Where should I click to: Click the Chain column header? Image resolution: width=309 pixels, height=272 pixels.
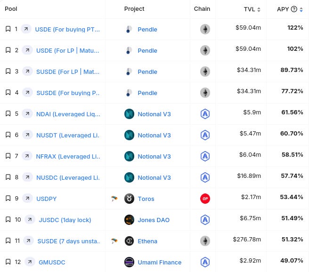[202, 9]
